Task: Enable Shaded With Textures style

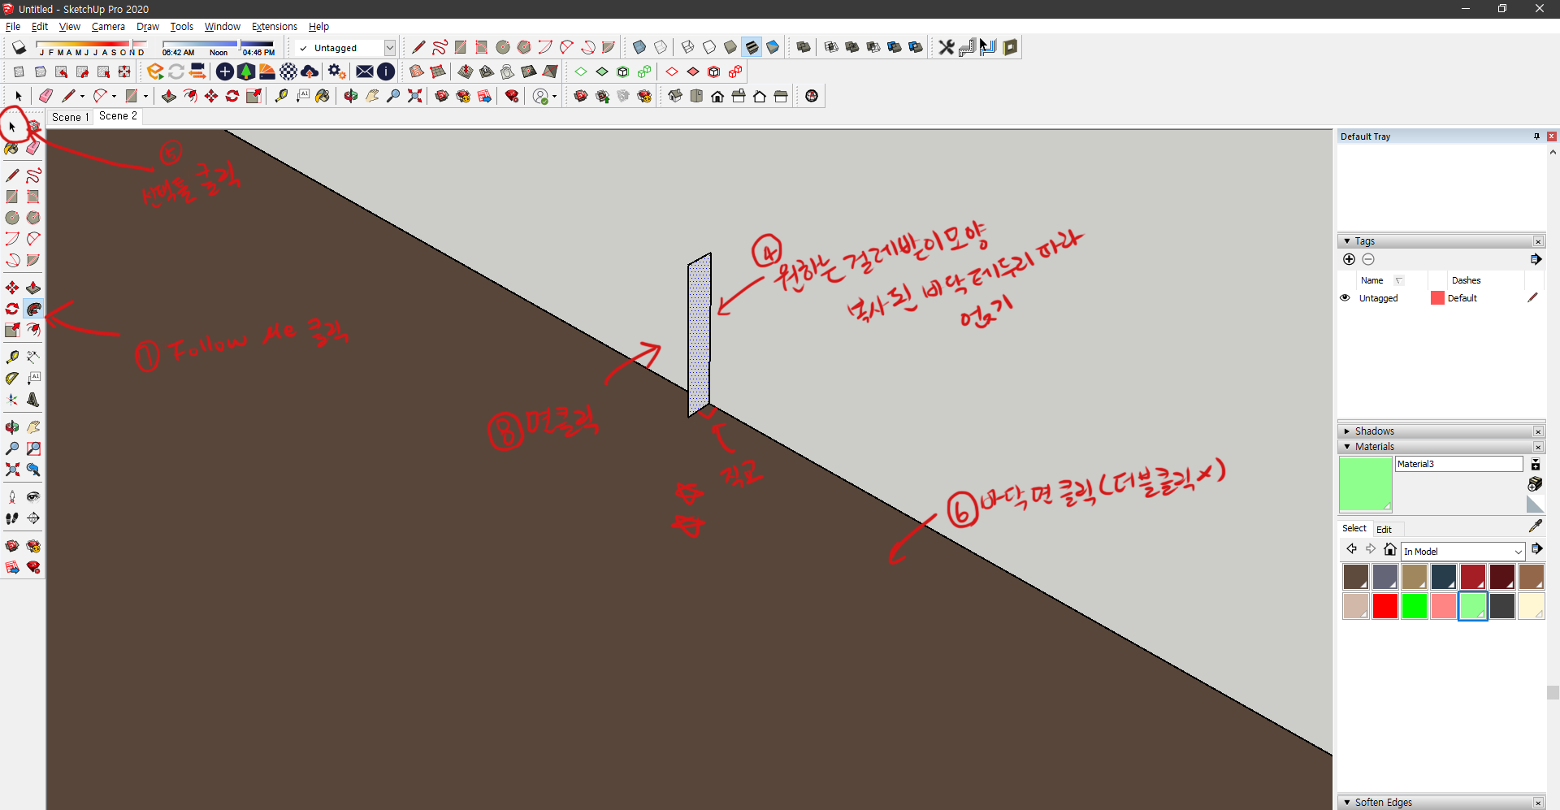Action: [752, 47]
